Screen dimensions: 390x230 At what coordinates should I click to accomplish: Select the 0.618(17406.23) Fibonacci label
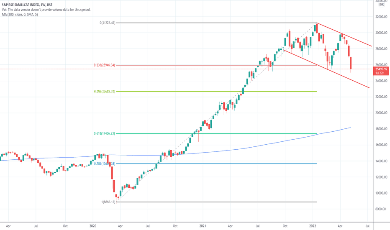[105, 133]
